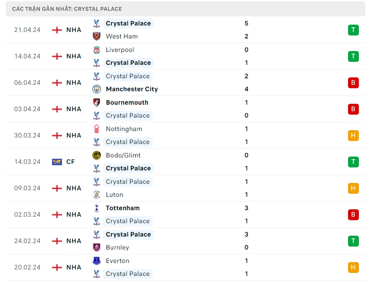Click the Luton club crest icon
Viewport: 371px width, 282px height.
point(97,195)
